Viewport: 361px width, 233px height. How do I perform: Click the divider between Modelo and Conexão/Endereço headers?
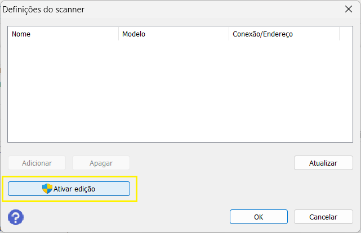coord(229,34)
